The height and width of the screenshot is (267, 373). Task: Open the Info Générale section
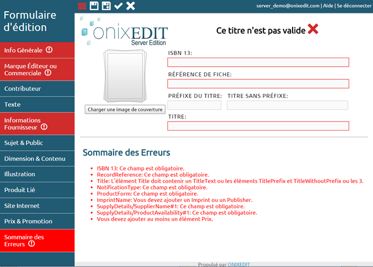pyautogui.click(x=37, y=50)
